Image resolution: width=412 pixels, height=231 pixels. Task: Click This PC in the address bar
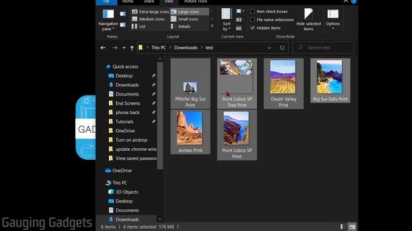click(159, 47)
